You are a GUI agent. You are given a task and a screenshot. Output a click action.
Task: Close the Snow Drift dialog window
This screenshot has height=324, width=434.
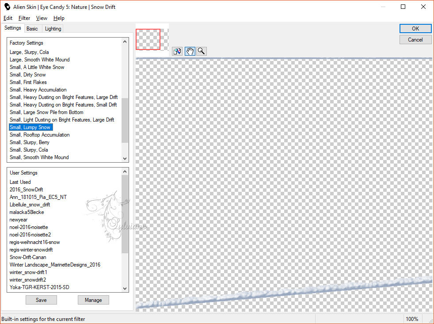(423, 7)
